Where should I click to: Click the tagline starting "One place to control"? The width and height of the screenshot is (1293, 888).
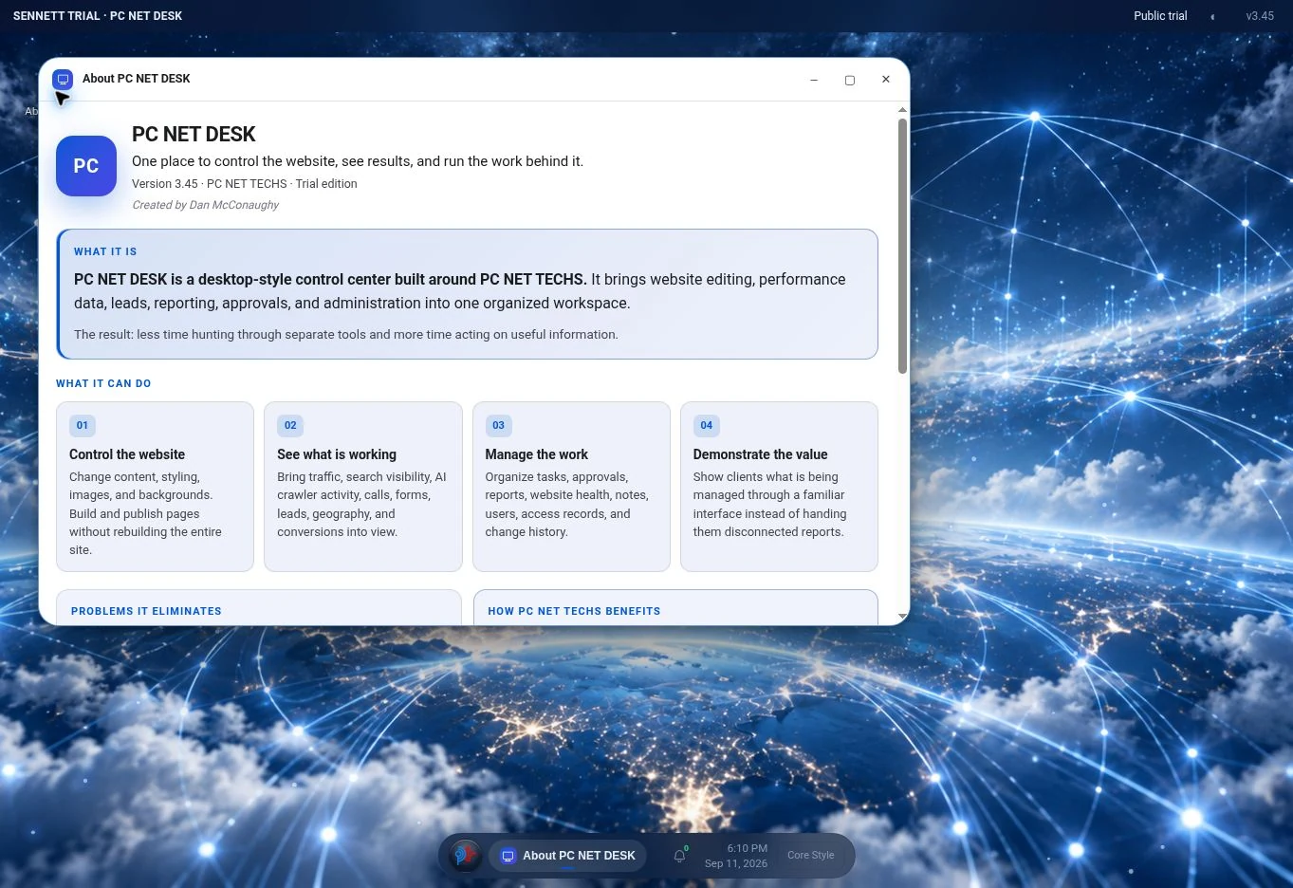[358, 161]
